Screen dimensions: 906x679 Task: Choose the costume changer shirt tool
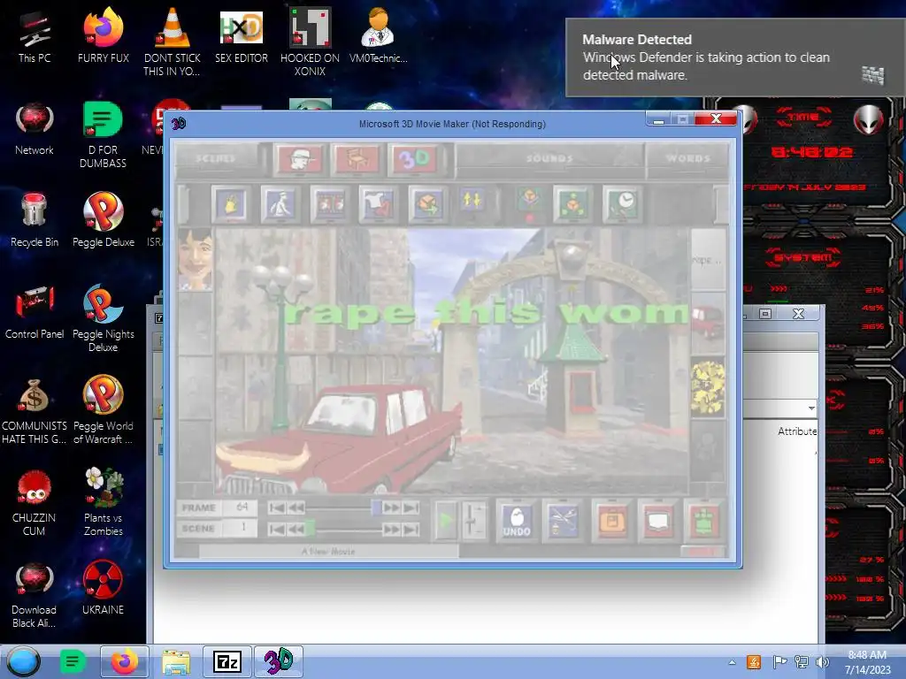pos(379,204)
